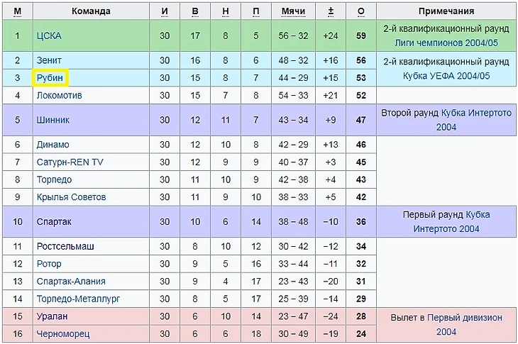This screenshot has height=344, width=518.
Task: Select the Динамо team link
Action: pyautogui.click(x=53, y=145)
